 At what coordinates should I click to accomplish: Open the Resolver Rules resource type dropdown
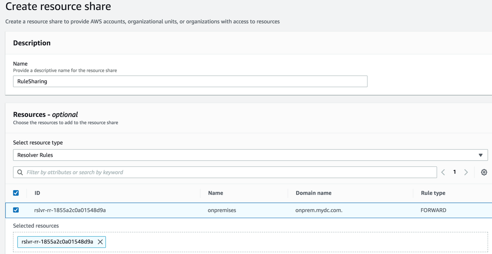click(250, 155)
